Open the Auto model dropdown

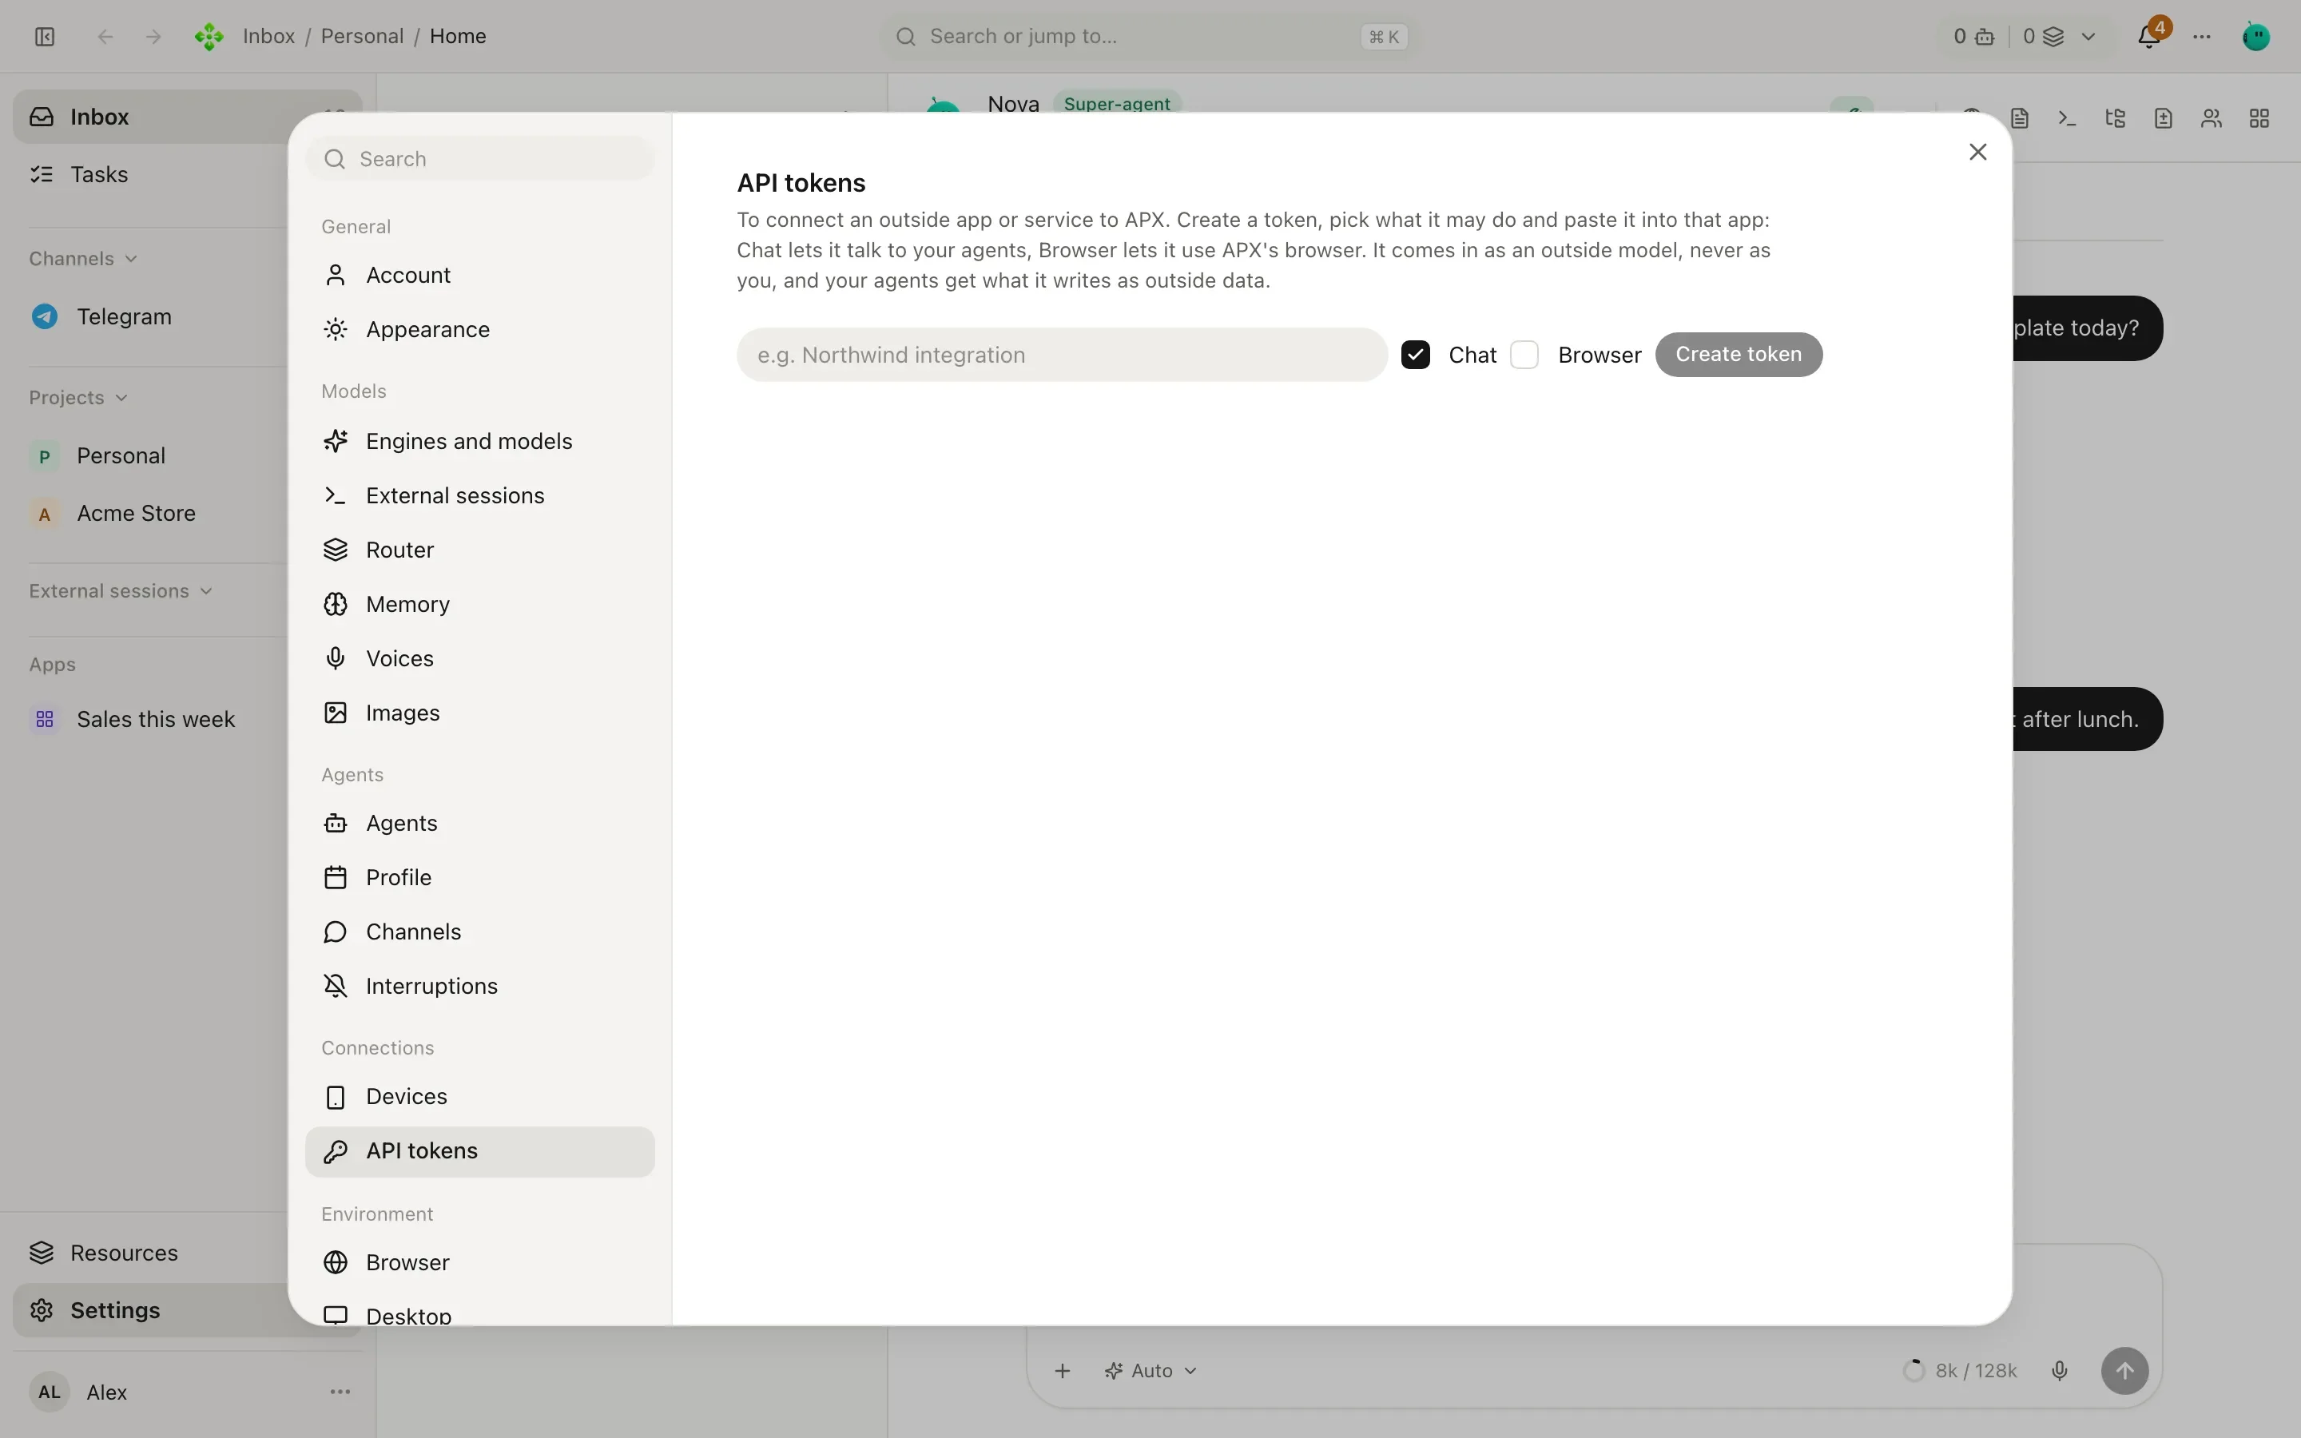point(1150,1370)
